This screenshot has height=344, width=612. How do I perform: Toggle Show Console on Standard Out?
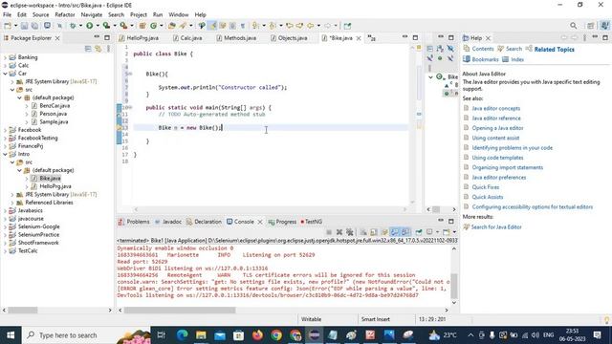(395, 232)
